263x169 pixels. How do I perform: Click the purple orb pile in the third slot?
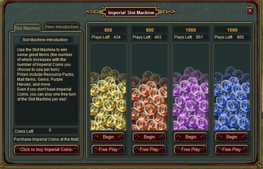(x=191, y=98)
